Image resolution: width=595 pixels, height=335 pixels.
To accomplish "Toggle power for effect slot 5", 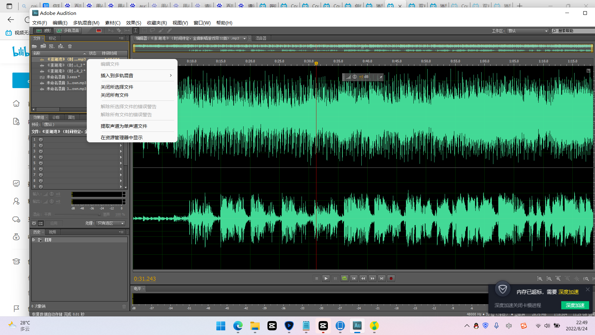I will click(x=41, y=163).
